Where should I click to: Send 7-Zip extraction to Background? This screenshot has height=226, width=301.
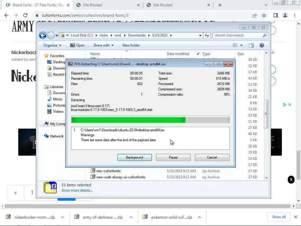click(x=134, y=157)
